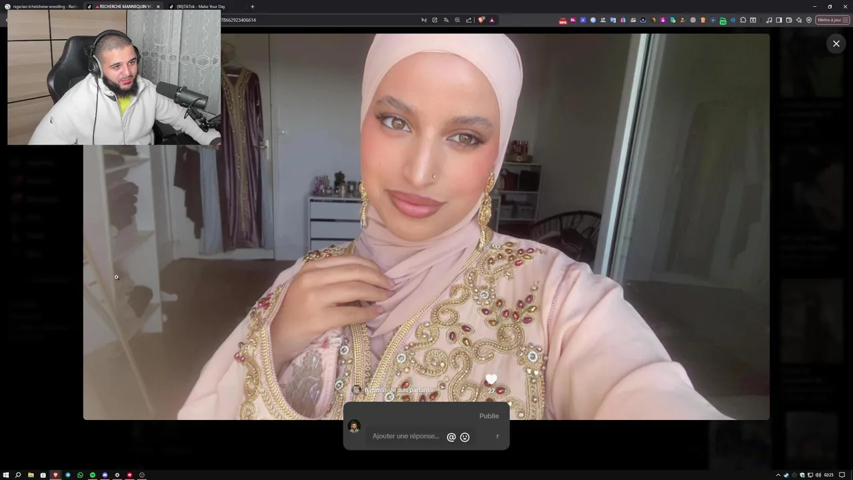Click the open-in-new-window icon in the address bar
The width and height of the screenshot is (853, 480).
pos(434,20)
